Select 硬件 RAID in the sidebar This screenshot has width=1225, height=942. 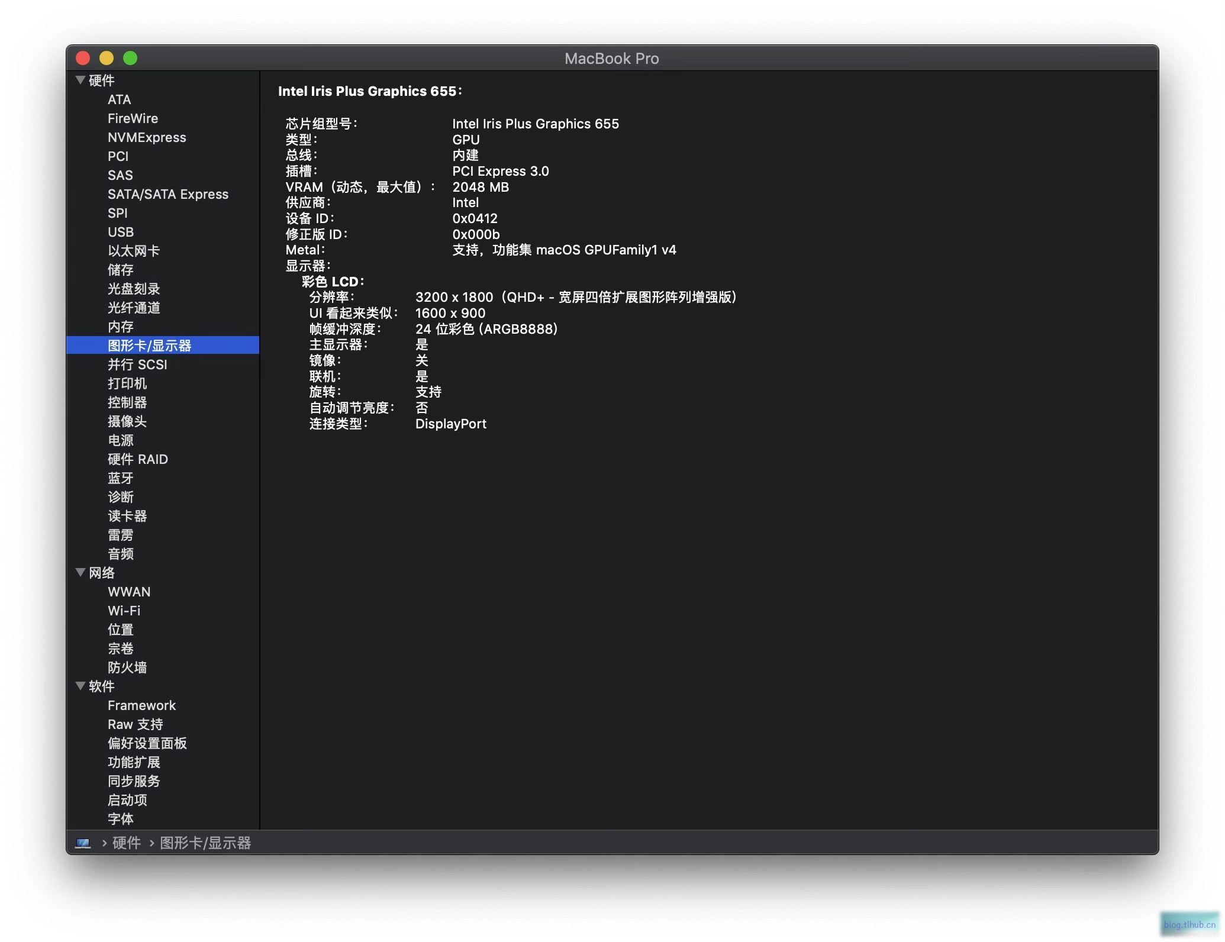click(138, 459)
